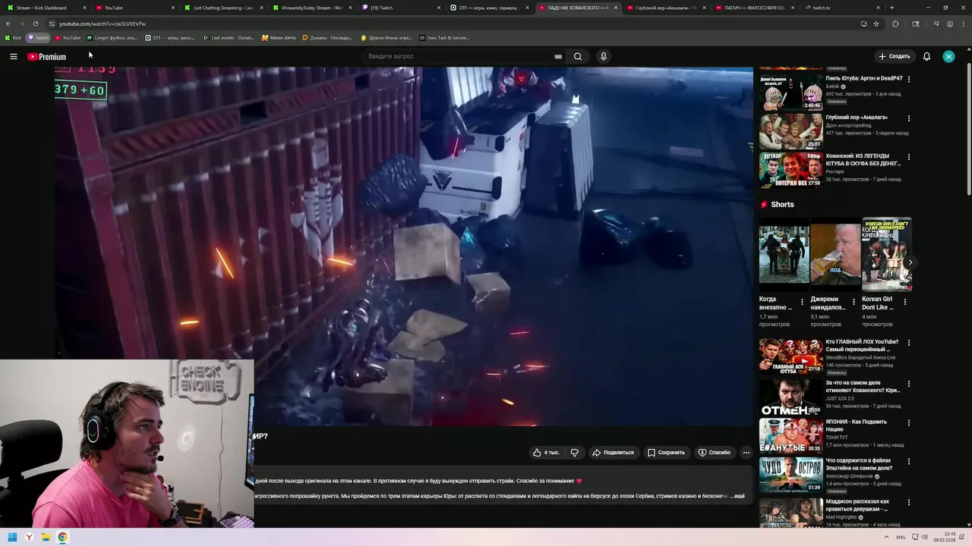Reload the page in Chrome
Image resolution: width=972 pixels, height=546 pixels.
click(35, 24)
